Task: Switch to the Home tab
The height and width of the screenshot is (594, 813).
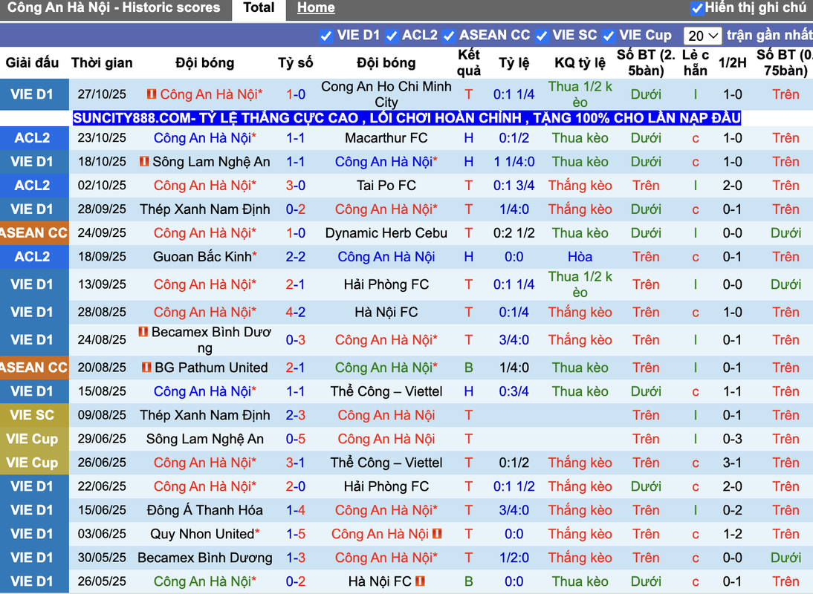Action: click(316, 7)
